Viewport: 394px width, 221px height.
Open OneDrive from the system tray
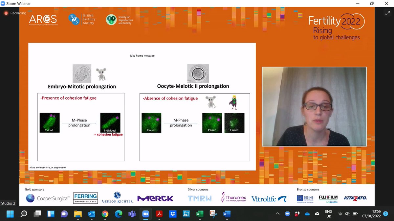coord(307,214)
